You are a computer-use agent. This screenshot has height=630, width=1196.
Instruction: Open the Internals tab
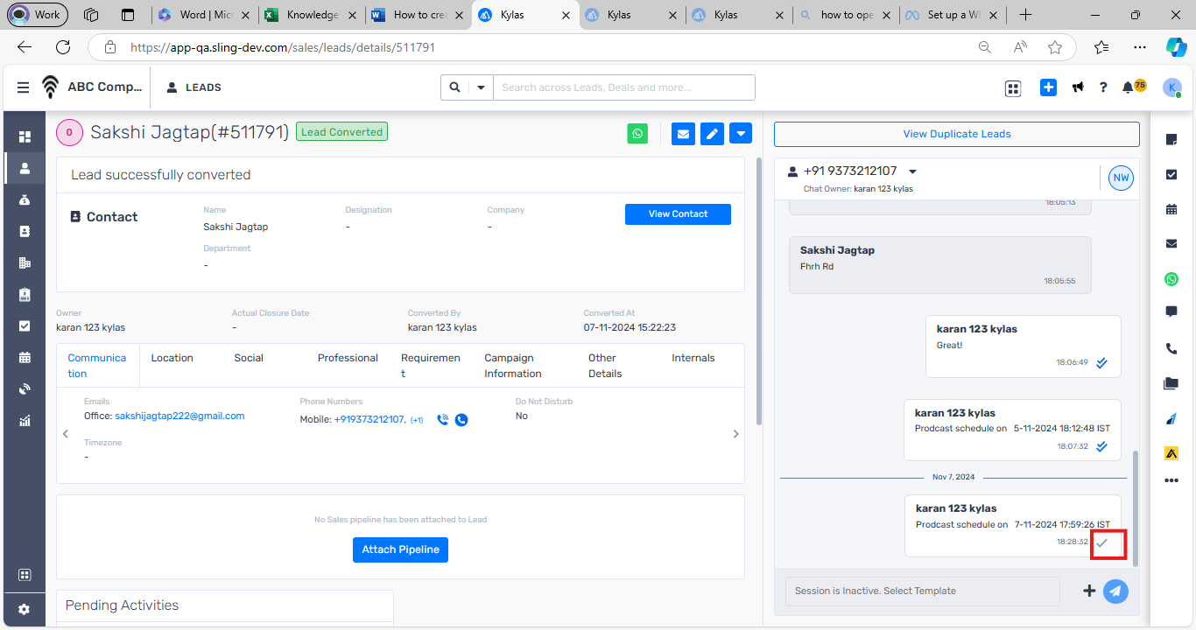pos(693,358)
